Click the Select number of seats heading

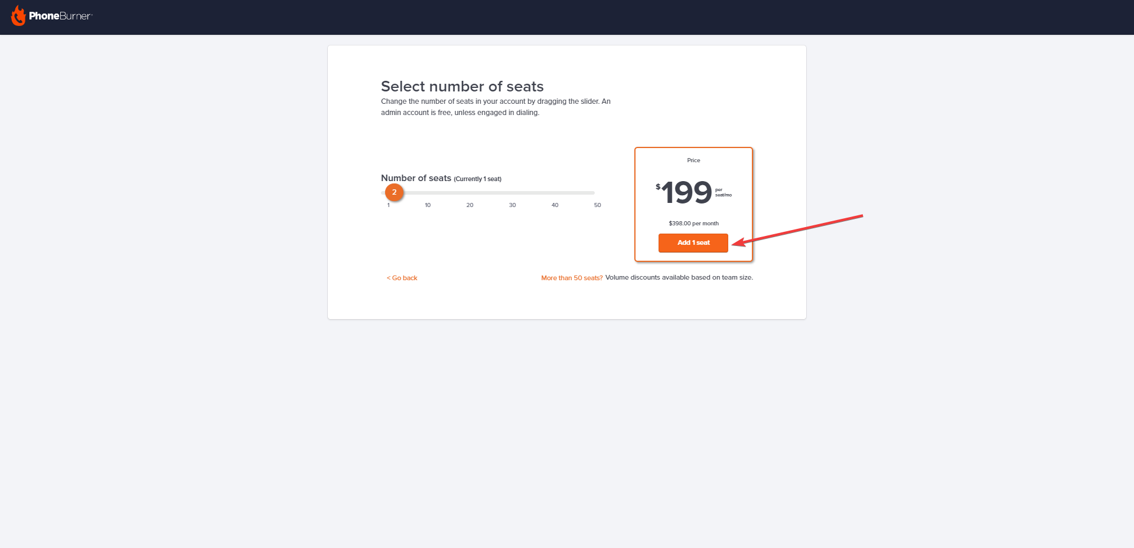[x=462, y=87]
